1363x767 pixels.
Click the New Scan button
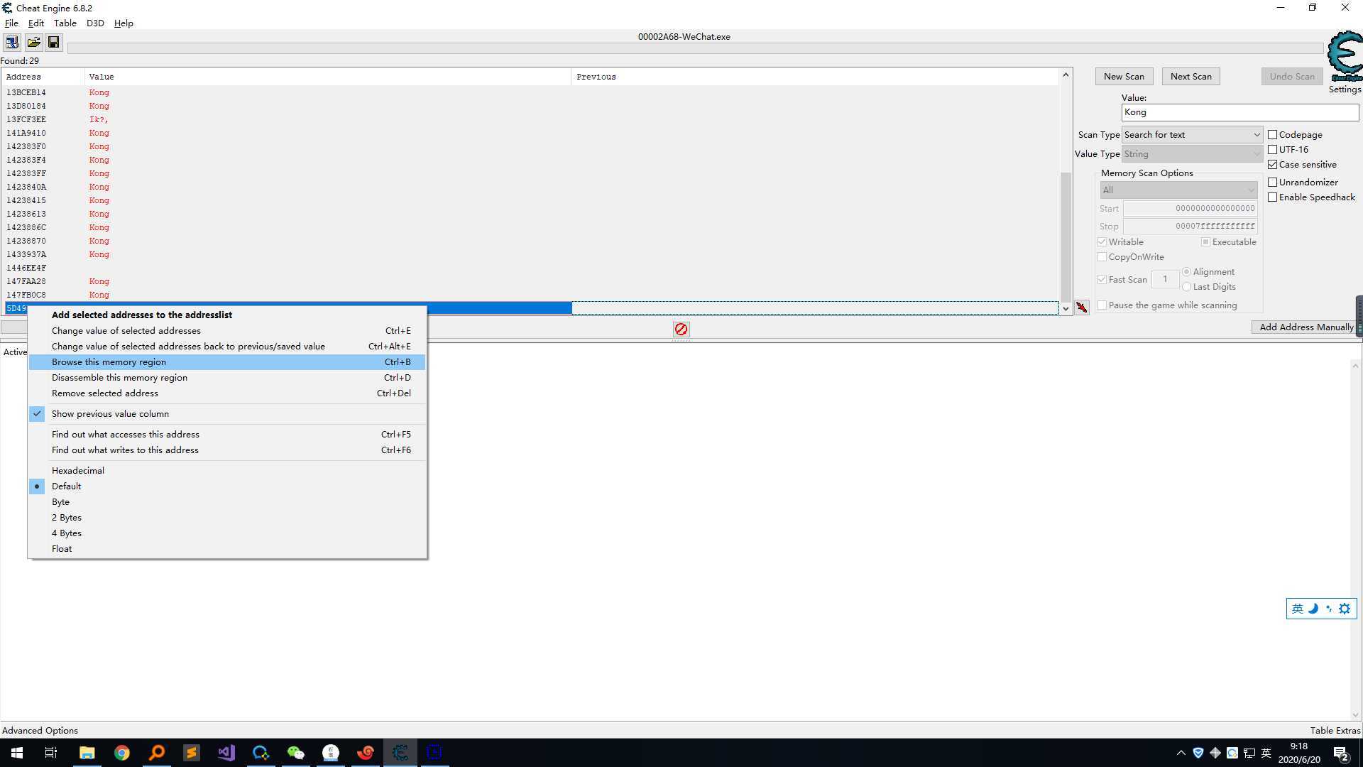(1124, 76)
